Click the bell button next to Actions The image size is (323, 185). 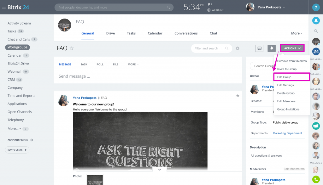tap(272, 48)
